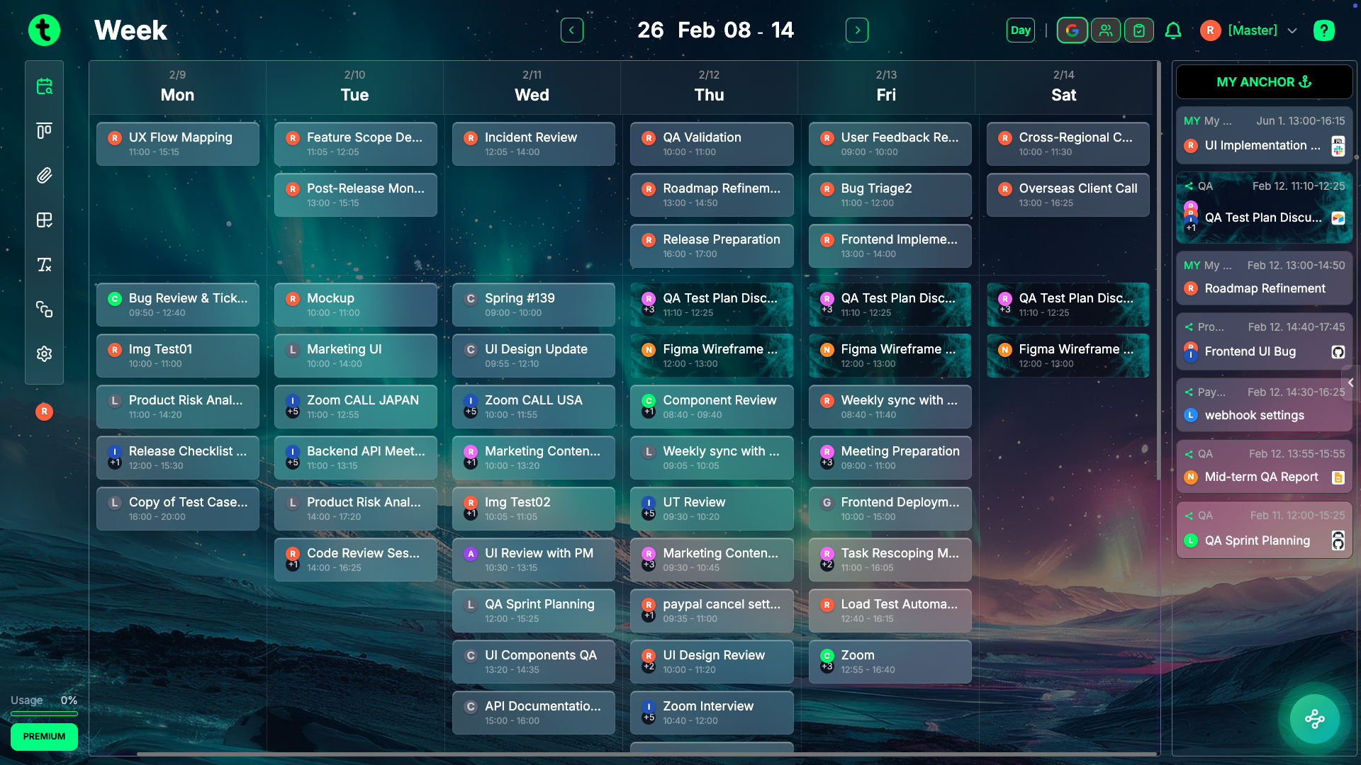Open the linked items icon in sidebar

tap(44, 310)
